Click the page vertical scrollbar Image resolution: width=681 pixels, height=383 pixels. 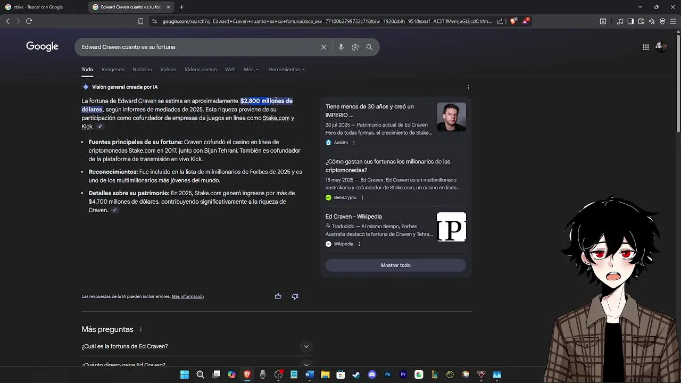click(678, 82)
